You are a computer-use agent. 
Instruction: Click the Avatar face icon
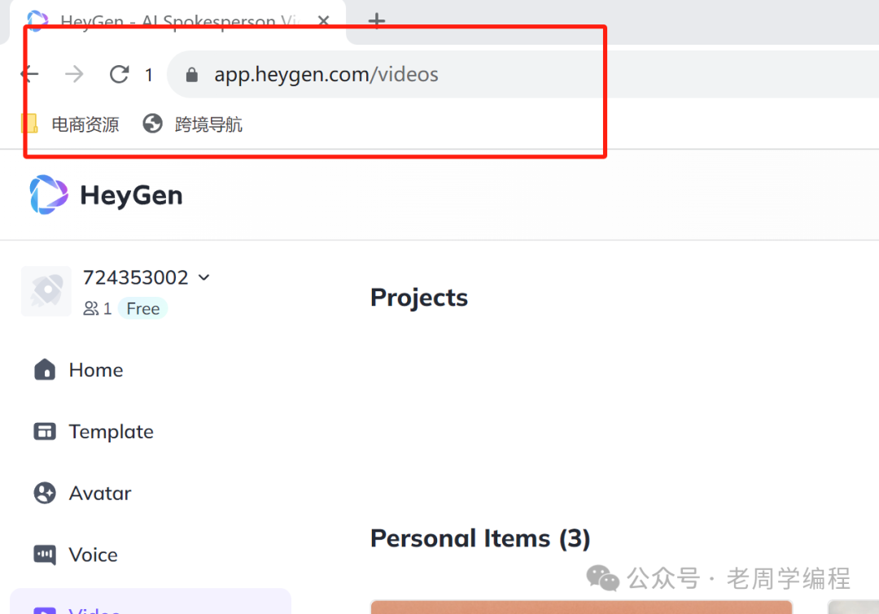point(45,493)
